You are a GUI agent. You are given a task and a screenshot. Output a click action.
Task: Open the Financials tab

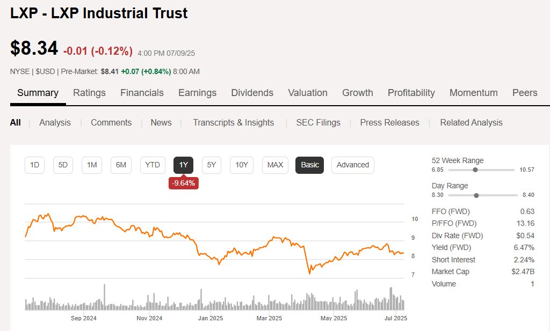click(x=142, y=92)
